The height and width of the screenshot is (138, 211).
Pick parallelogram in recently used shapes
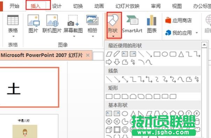[x=109, y=54]
